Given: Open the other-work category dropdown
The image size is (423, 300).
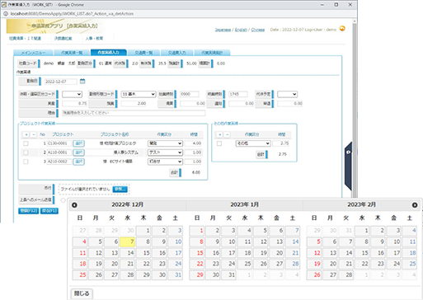Looking at the screenshot, I should coord(253,143).
